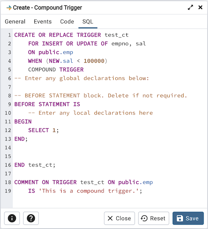
Task: Click the COMMENT ON TRIGGER line
Action: click(84, 182)
